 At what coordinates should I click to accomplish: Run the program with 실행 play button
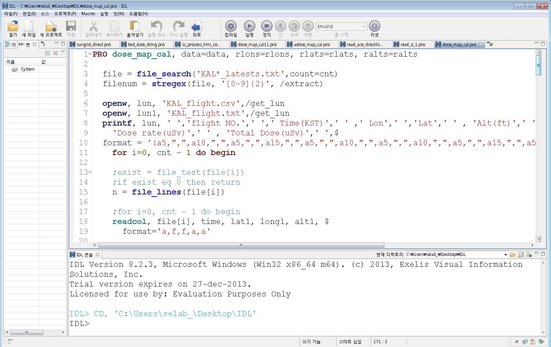(250, 26)
